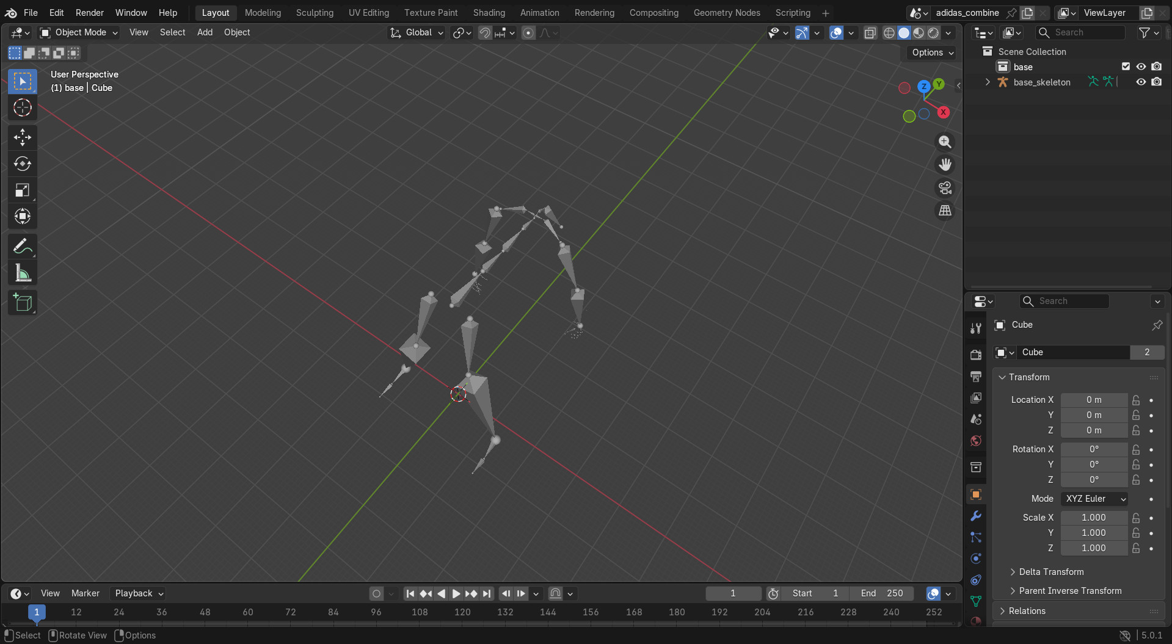Activate the Transform tool
This screenshot has width=1172, height=644.
pos(23,216)
